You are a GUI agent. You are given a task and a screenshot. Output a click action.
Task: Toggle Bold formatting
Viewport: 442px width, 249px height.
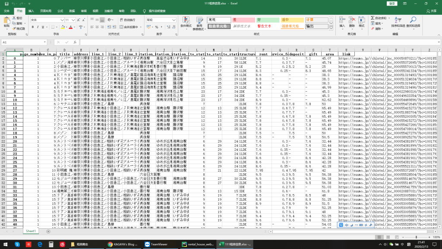pyautogui.click(x=33, y=27)
